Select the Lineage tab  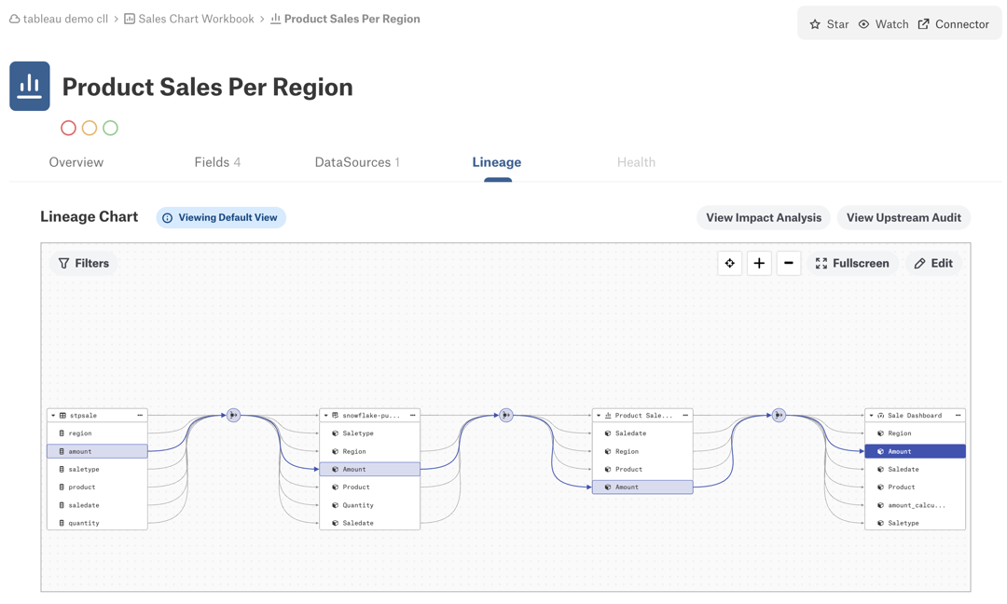pos(497,162)
